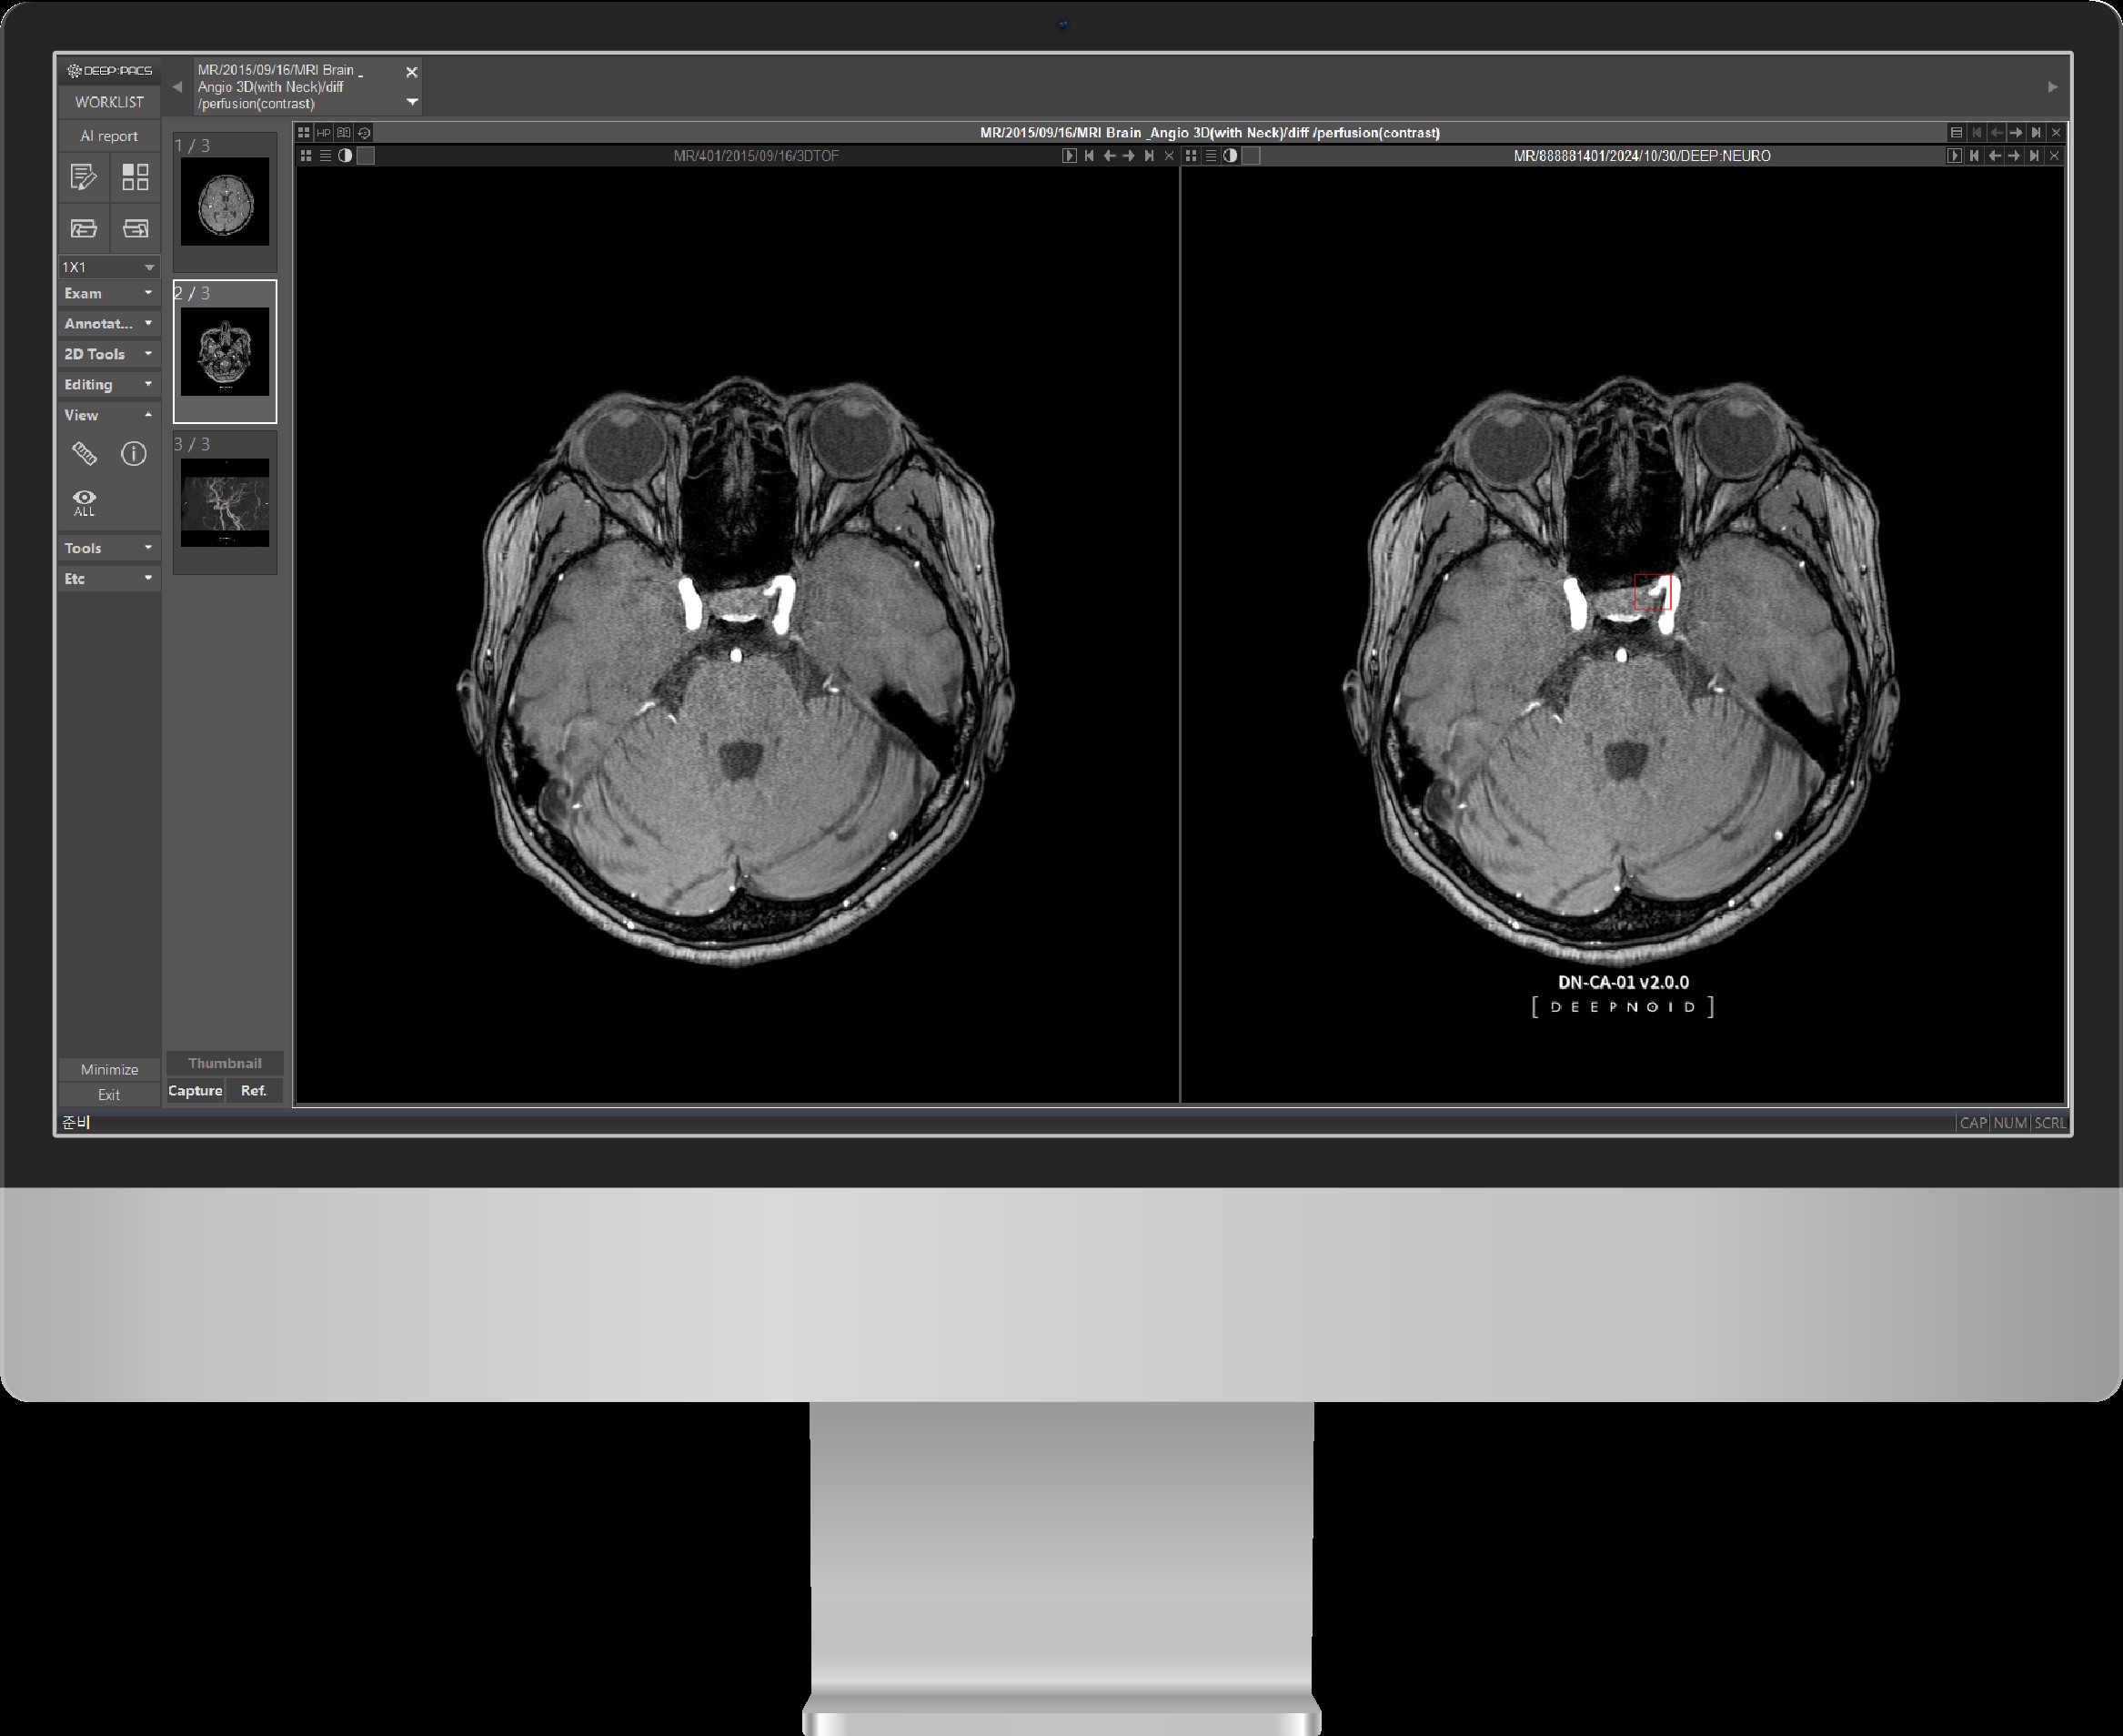Close the DEEP:NEURO viewport
2123x1736 pixels.
click(2055, 156)
